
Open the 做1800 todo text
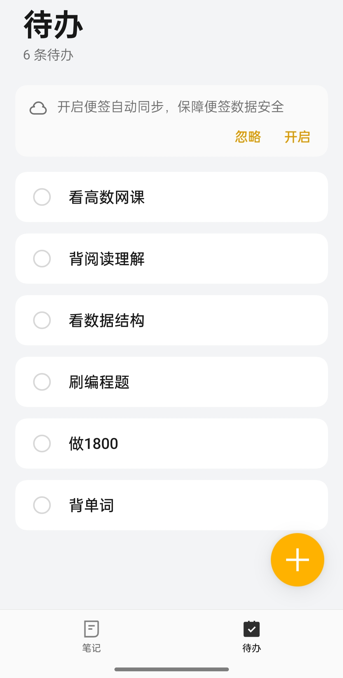pyautogui.click(x=93, y=444)
